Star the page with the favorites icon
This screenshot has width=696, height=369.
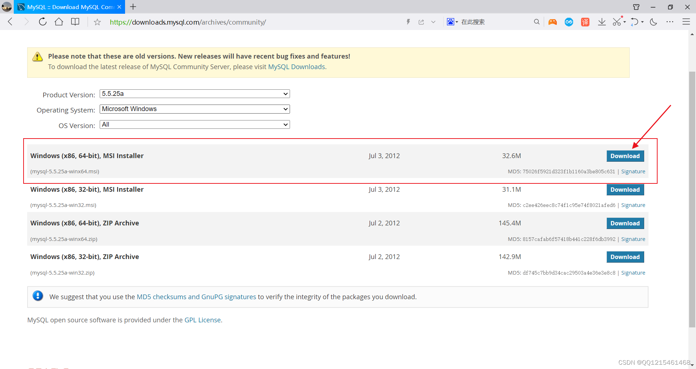tap(97, 22)
